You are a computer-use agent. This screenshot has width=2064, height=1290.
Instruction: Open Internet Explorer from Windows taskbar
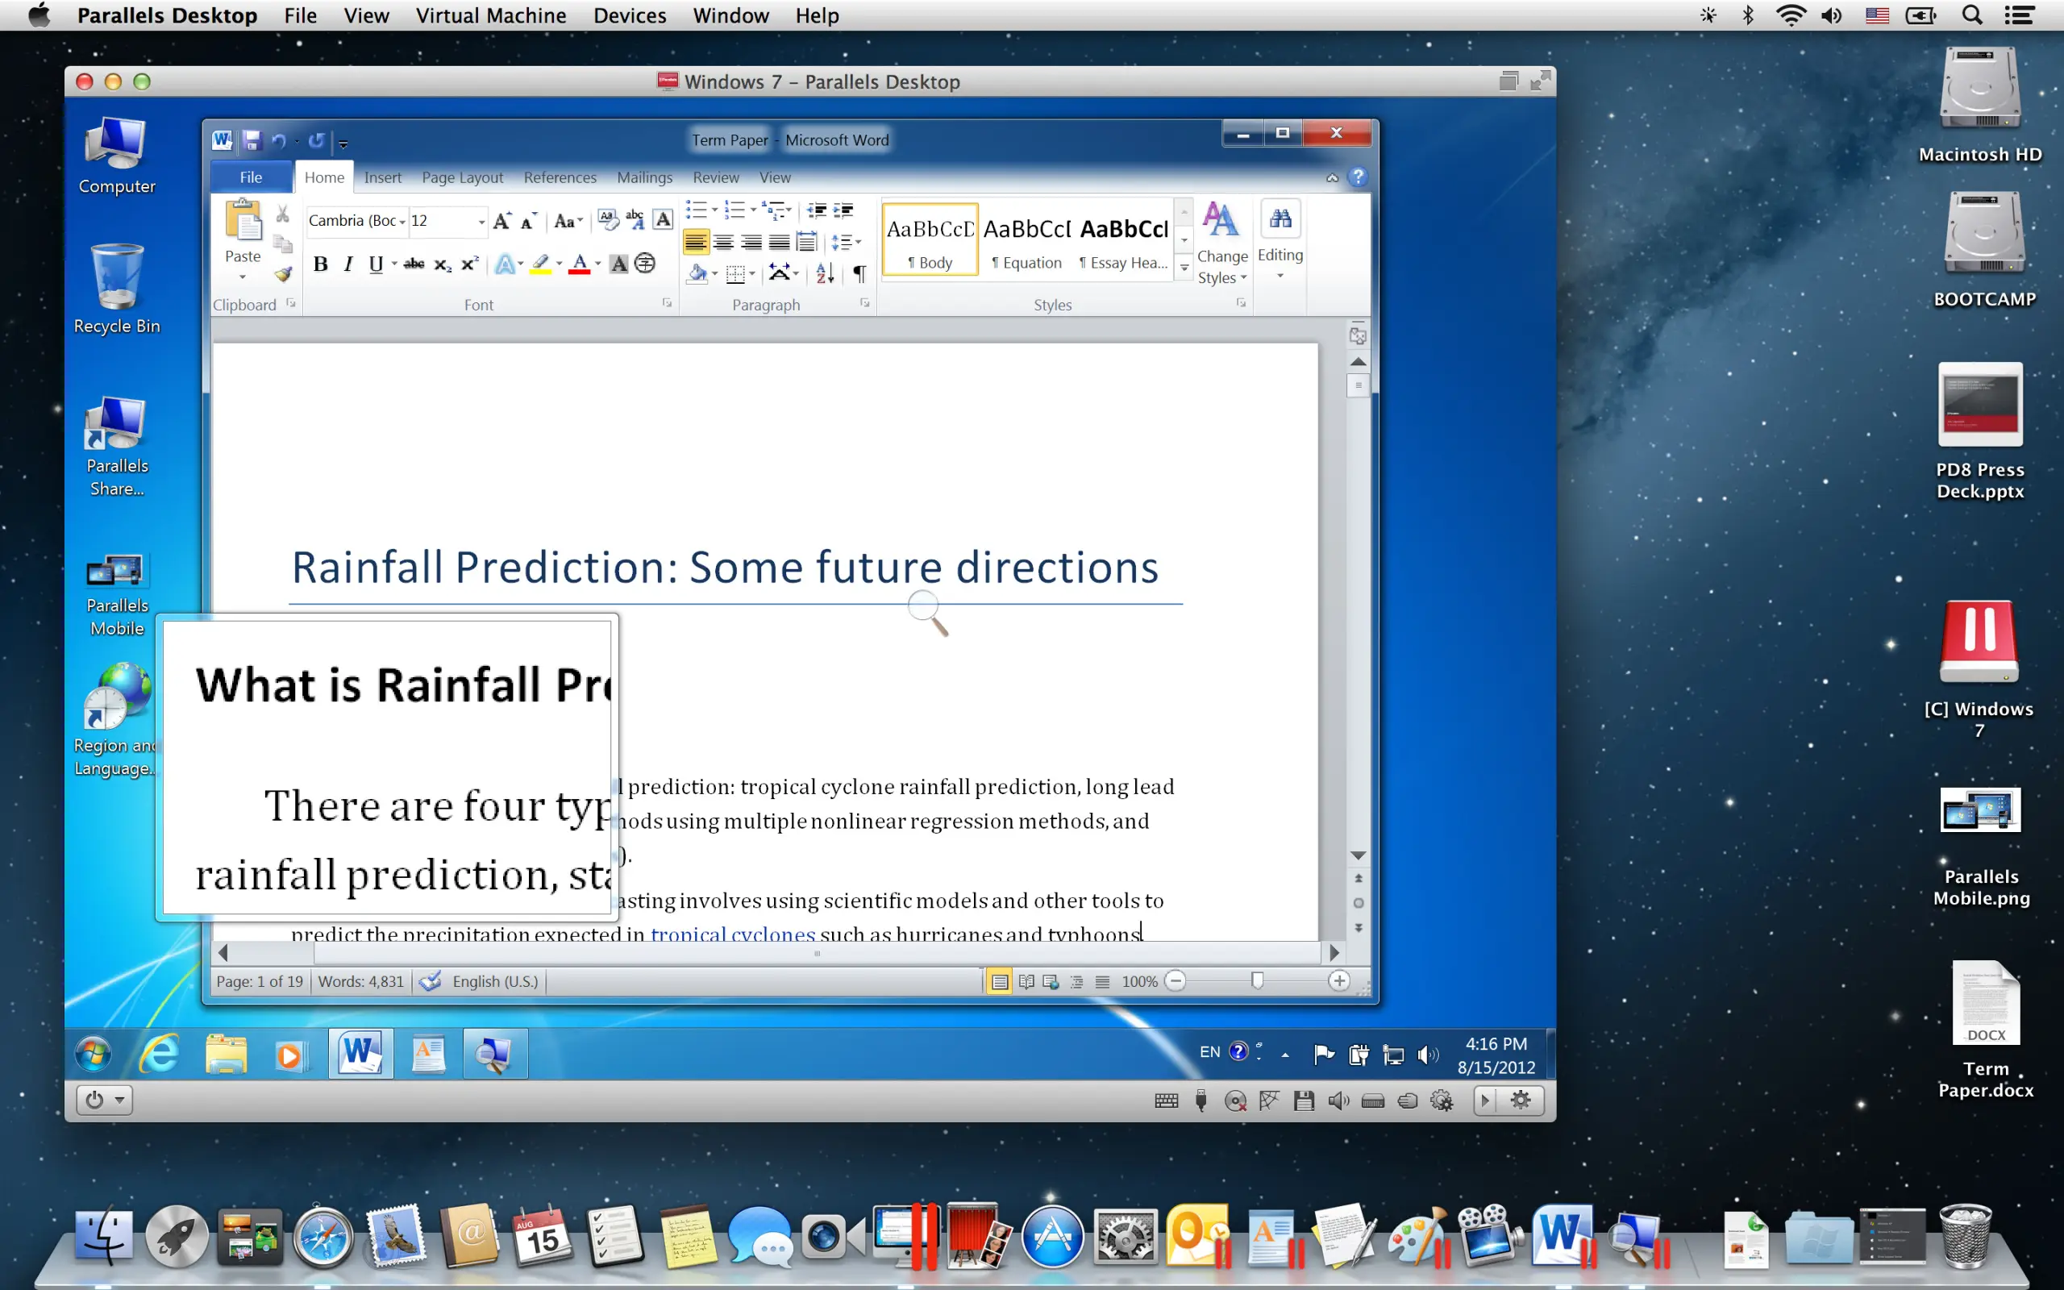pyautogui.click(x=160, y=1055)
